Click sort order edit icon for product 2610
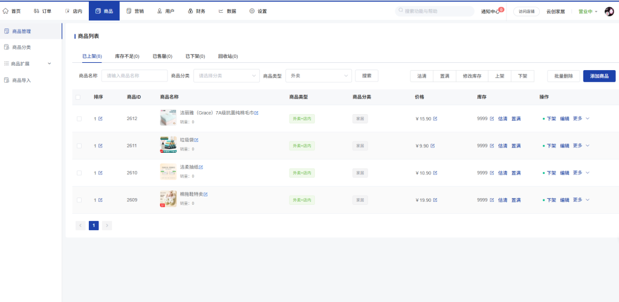Screen dimensions: 619x302 (100, 173)
